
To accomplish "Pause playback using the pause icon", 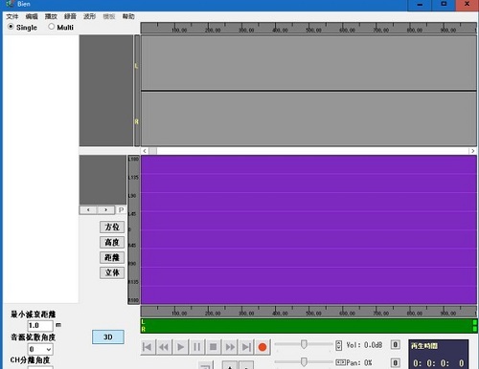I will [196, 347].
